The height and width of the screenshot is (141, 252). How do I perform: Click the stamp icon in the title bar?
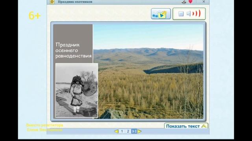click(x=184, y=2)
